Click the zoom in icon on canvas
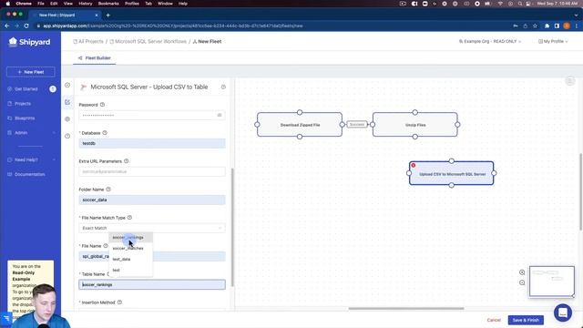 click(x=522, y=272)
